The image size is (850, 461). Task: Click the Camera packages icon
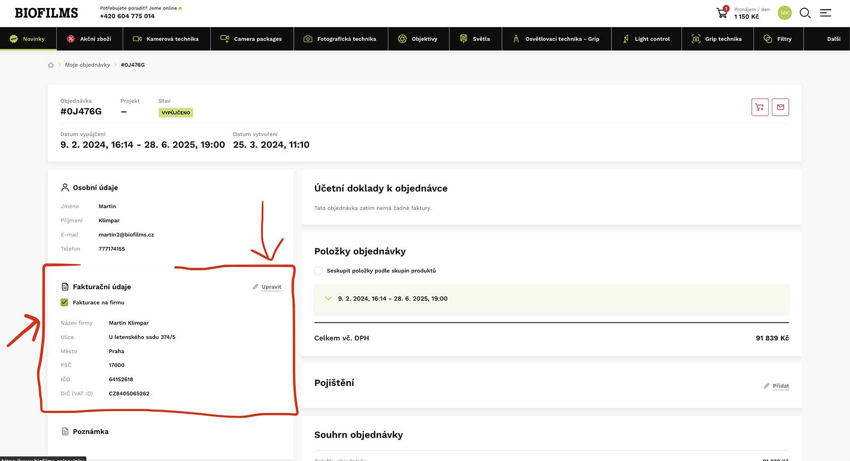tap(225, 39)
